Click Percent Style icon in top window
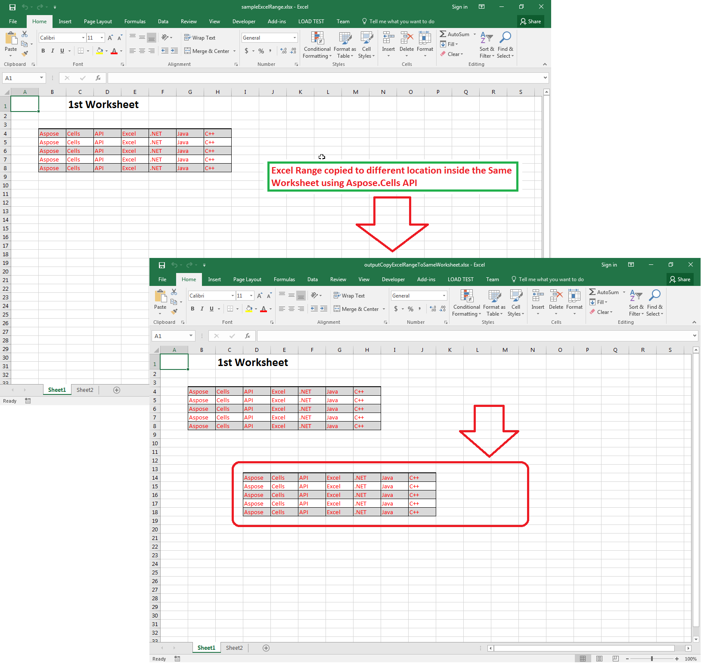701x664 pixels. tap(261, 51)
